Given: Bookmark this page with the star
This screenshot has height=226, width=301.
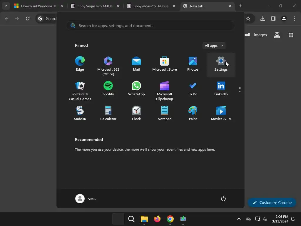Looking at the screenshot, I should point(248,19).
